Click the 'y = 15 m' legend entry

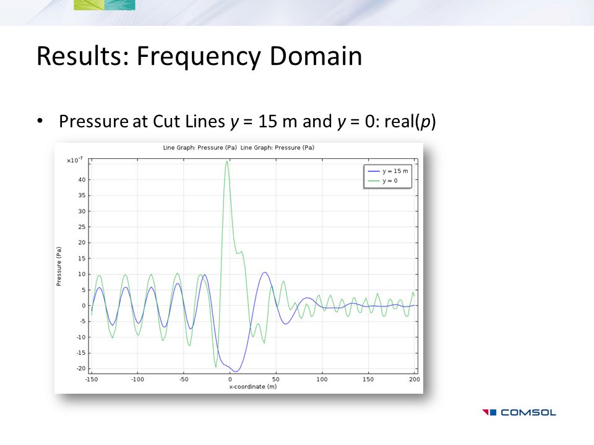click(x=388, y=171)
